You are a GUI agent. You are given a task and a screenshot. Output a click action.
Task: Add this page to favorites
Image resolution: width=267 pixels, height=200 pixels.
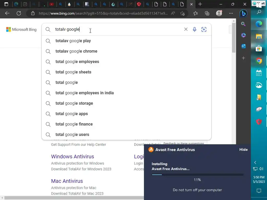pos(182,13)
